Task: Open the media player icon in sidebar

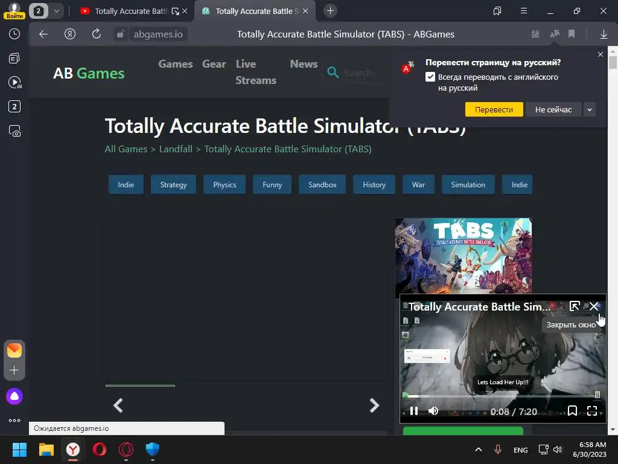Action: [14, 82]
